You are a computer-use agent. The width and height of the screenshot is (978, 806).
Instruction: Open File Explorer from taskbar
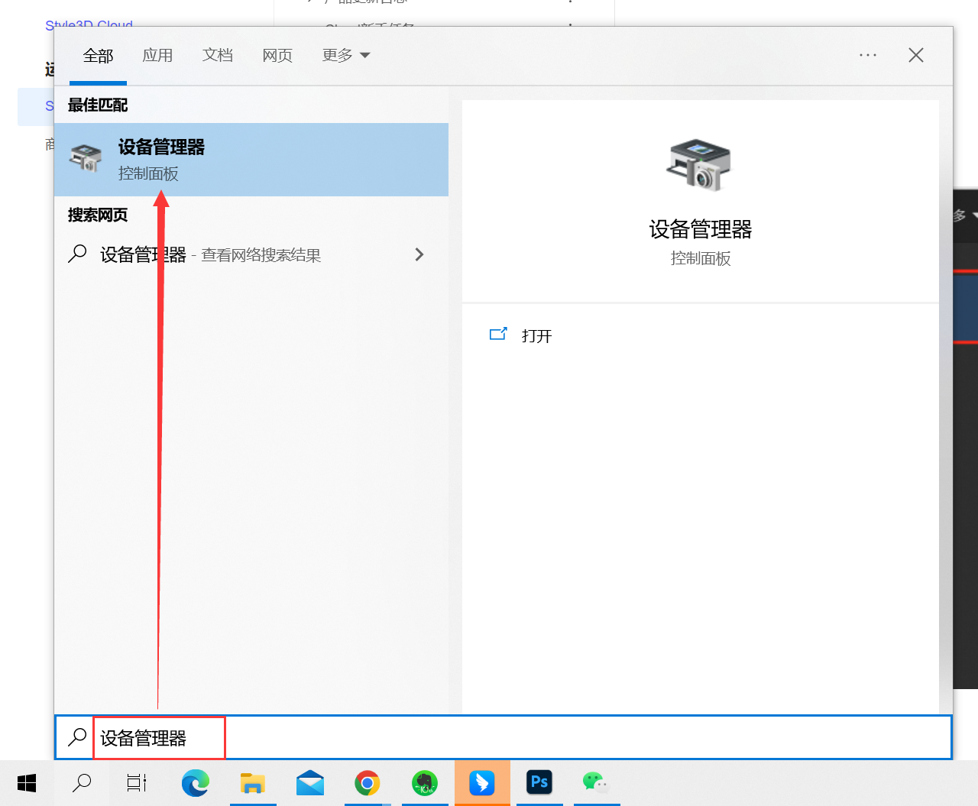252,783
